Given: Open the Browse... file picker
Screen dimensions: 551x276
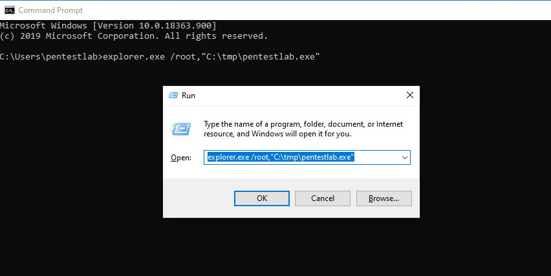Looking at the screenshot, I should [x=384, y=198].
